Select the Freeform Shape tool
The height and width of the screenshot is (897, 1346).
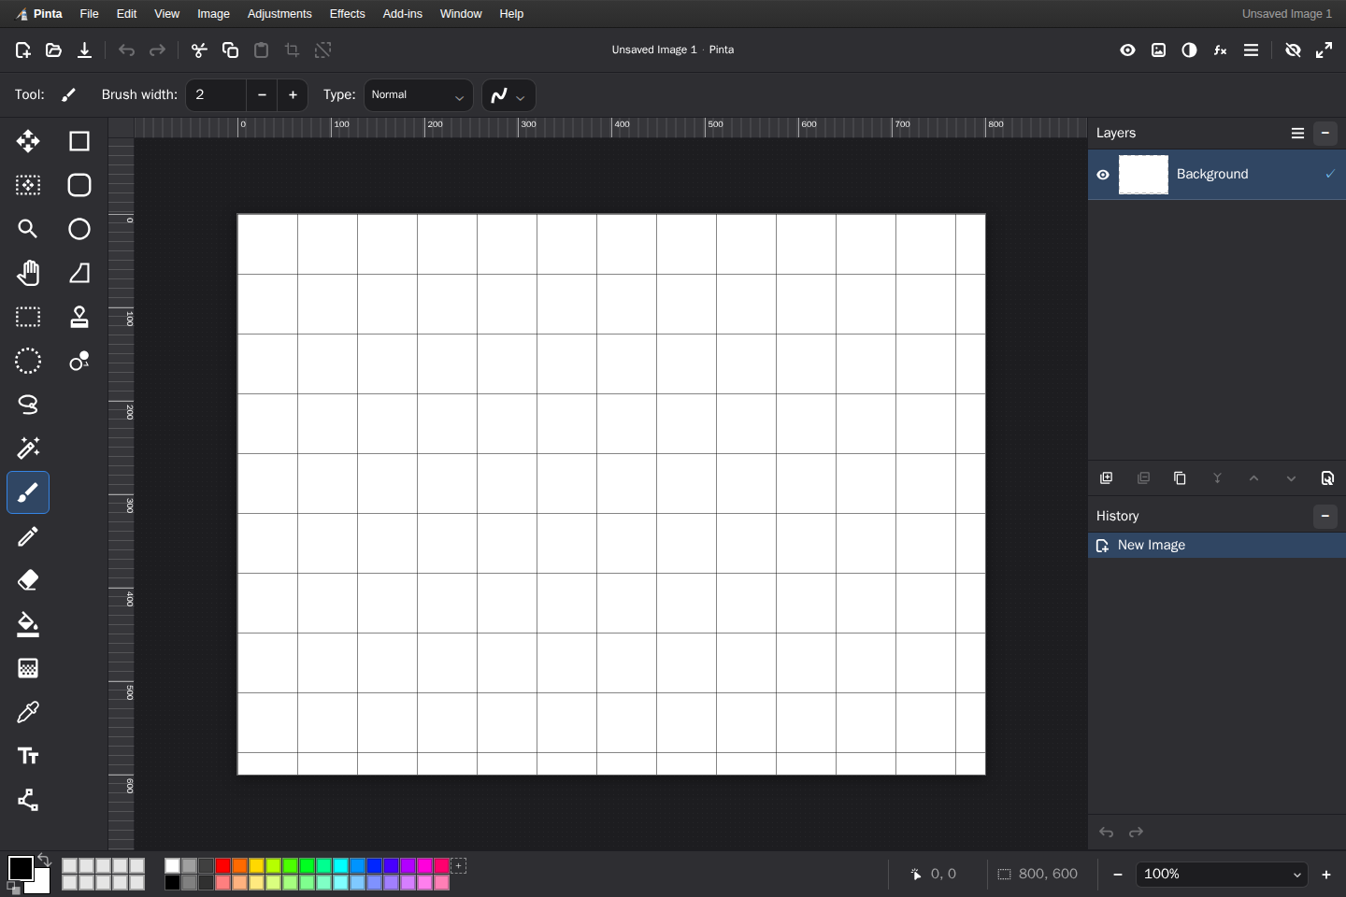[x=79, y=273]
